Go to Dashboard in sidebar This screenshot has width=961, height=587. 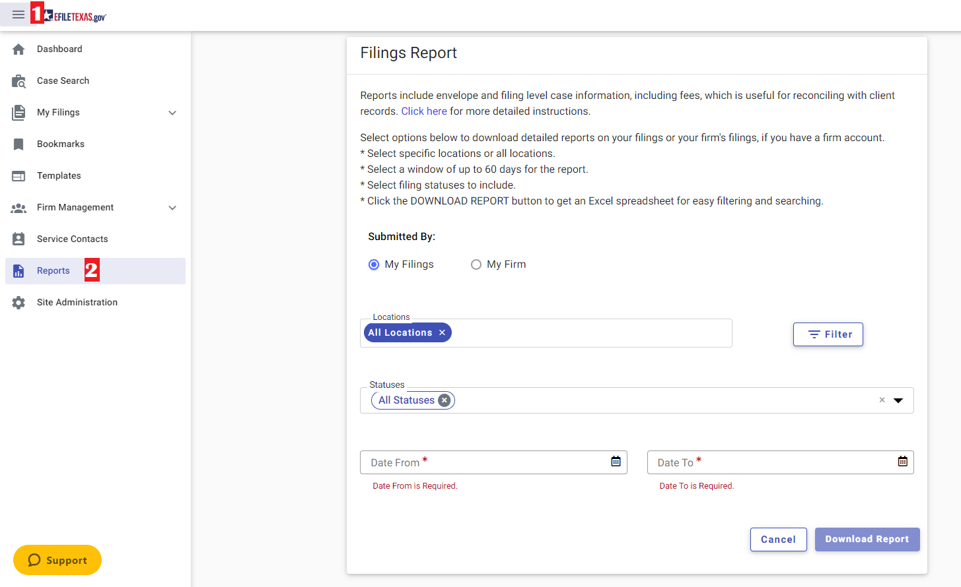tap(95, 49)
